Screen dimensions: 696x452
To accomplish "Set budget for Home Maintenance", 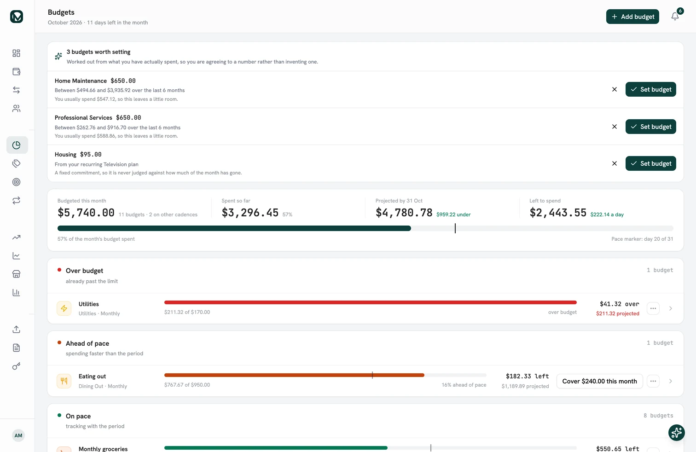I will click(x=651, y=89).
